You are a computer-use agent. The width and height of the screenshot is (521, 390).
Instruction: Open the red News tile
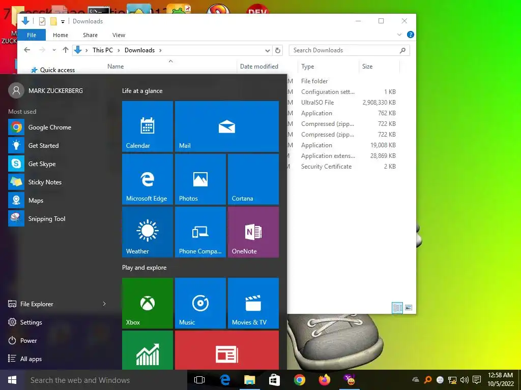(x=227, y=350)
